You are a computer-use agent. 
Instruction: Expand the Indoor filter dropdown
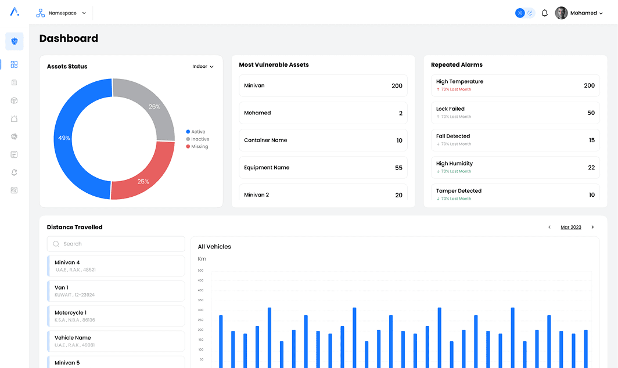pos(203,67)
